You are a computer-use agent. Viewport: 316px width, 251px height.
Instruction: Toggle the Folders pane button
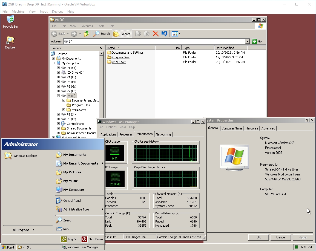pos(122,34)
